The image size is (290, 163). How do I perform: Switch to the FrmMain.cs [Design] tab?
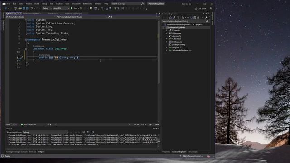(x=73, y=14)
